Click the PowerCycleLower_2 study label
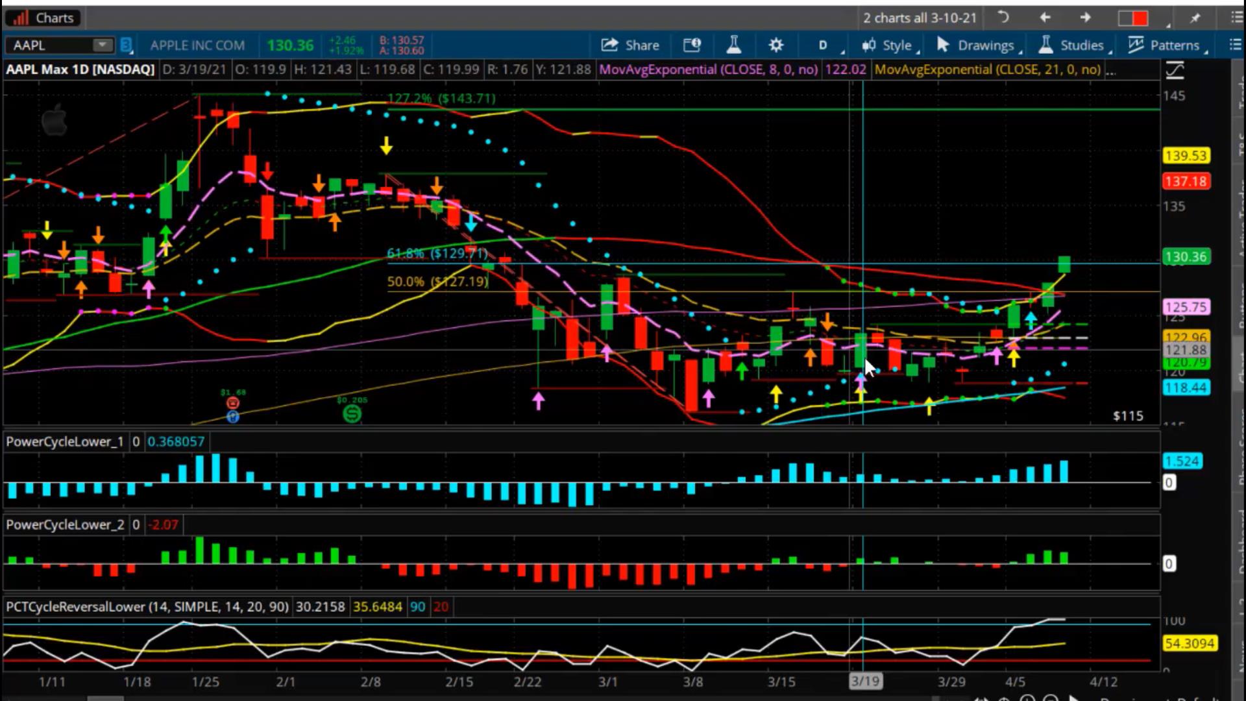The image size is (1246, 701). (65, 524)
